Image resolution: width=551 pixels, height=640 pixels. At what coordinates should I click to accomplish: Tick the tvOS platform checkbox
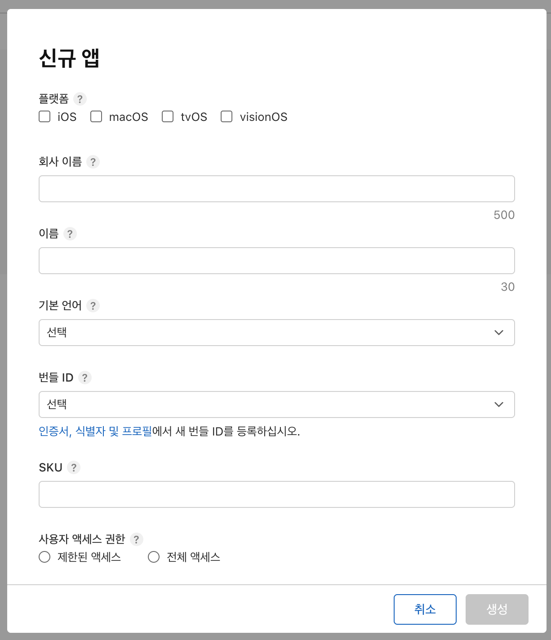click(x=168, y=116)
